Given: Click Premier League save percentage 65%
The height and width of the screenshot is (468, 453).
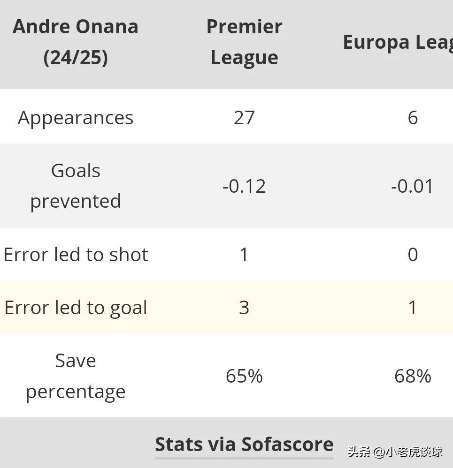Looking at the screenshot, I should click(244, 376).
